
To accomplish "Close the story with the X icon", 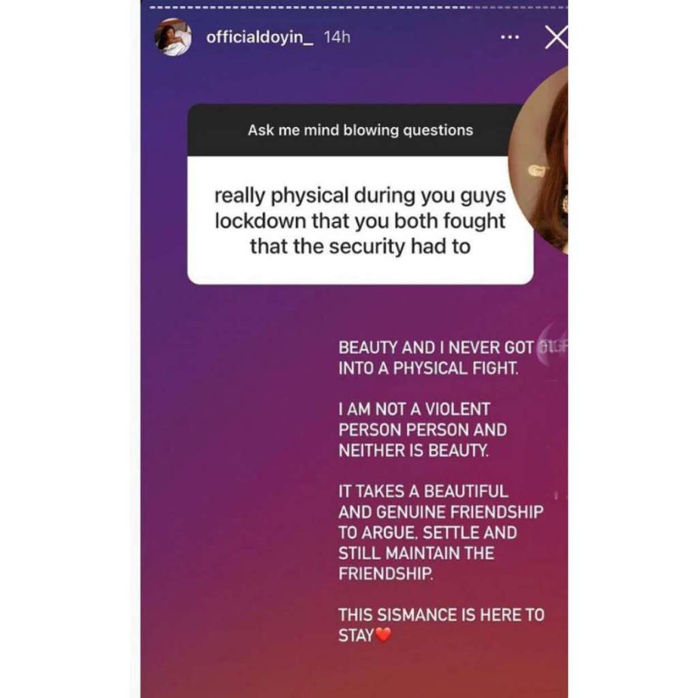I will [556, 37].
